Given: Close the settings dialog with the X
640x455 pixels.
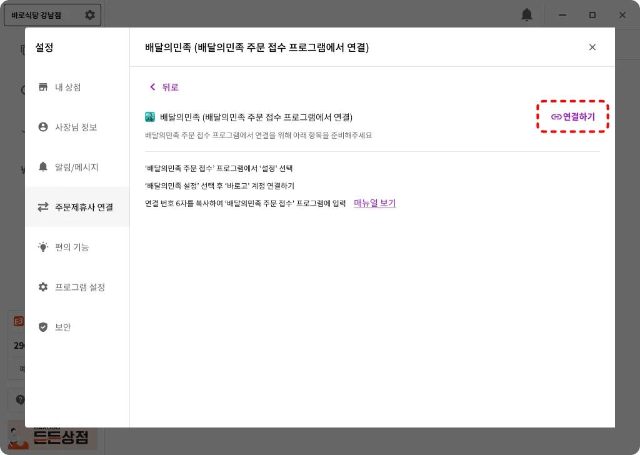Looking at the screenshot, I should click(x=592, y=47).
